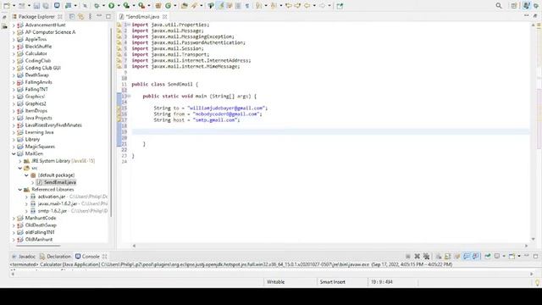
Task: Toggle Pin Console button
Action: click(x=488, y=256)
